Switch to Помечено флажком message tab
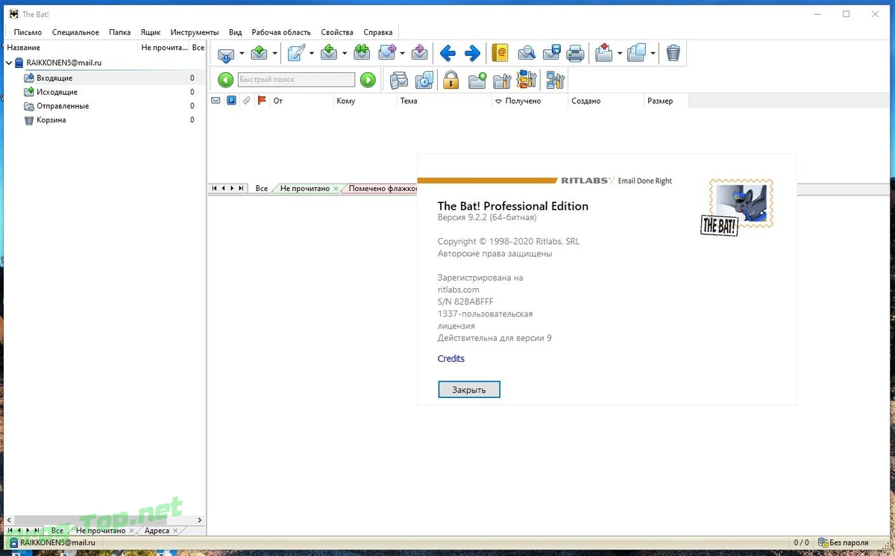The height and width of the screenshot is (556, 895). point(382,188)
